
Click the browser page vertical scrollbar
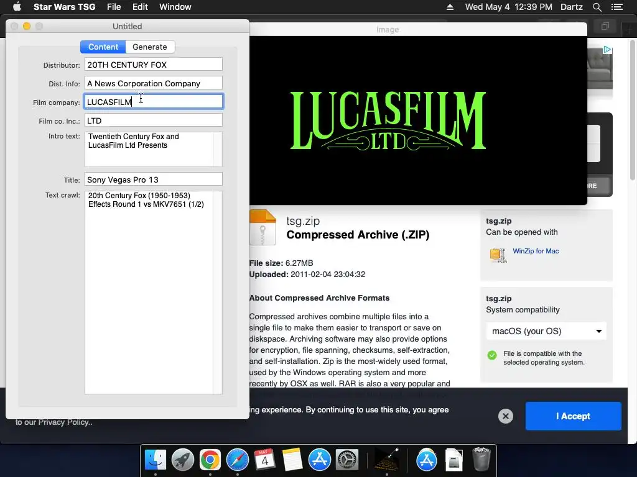633,111
